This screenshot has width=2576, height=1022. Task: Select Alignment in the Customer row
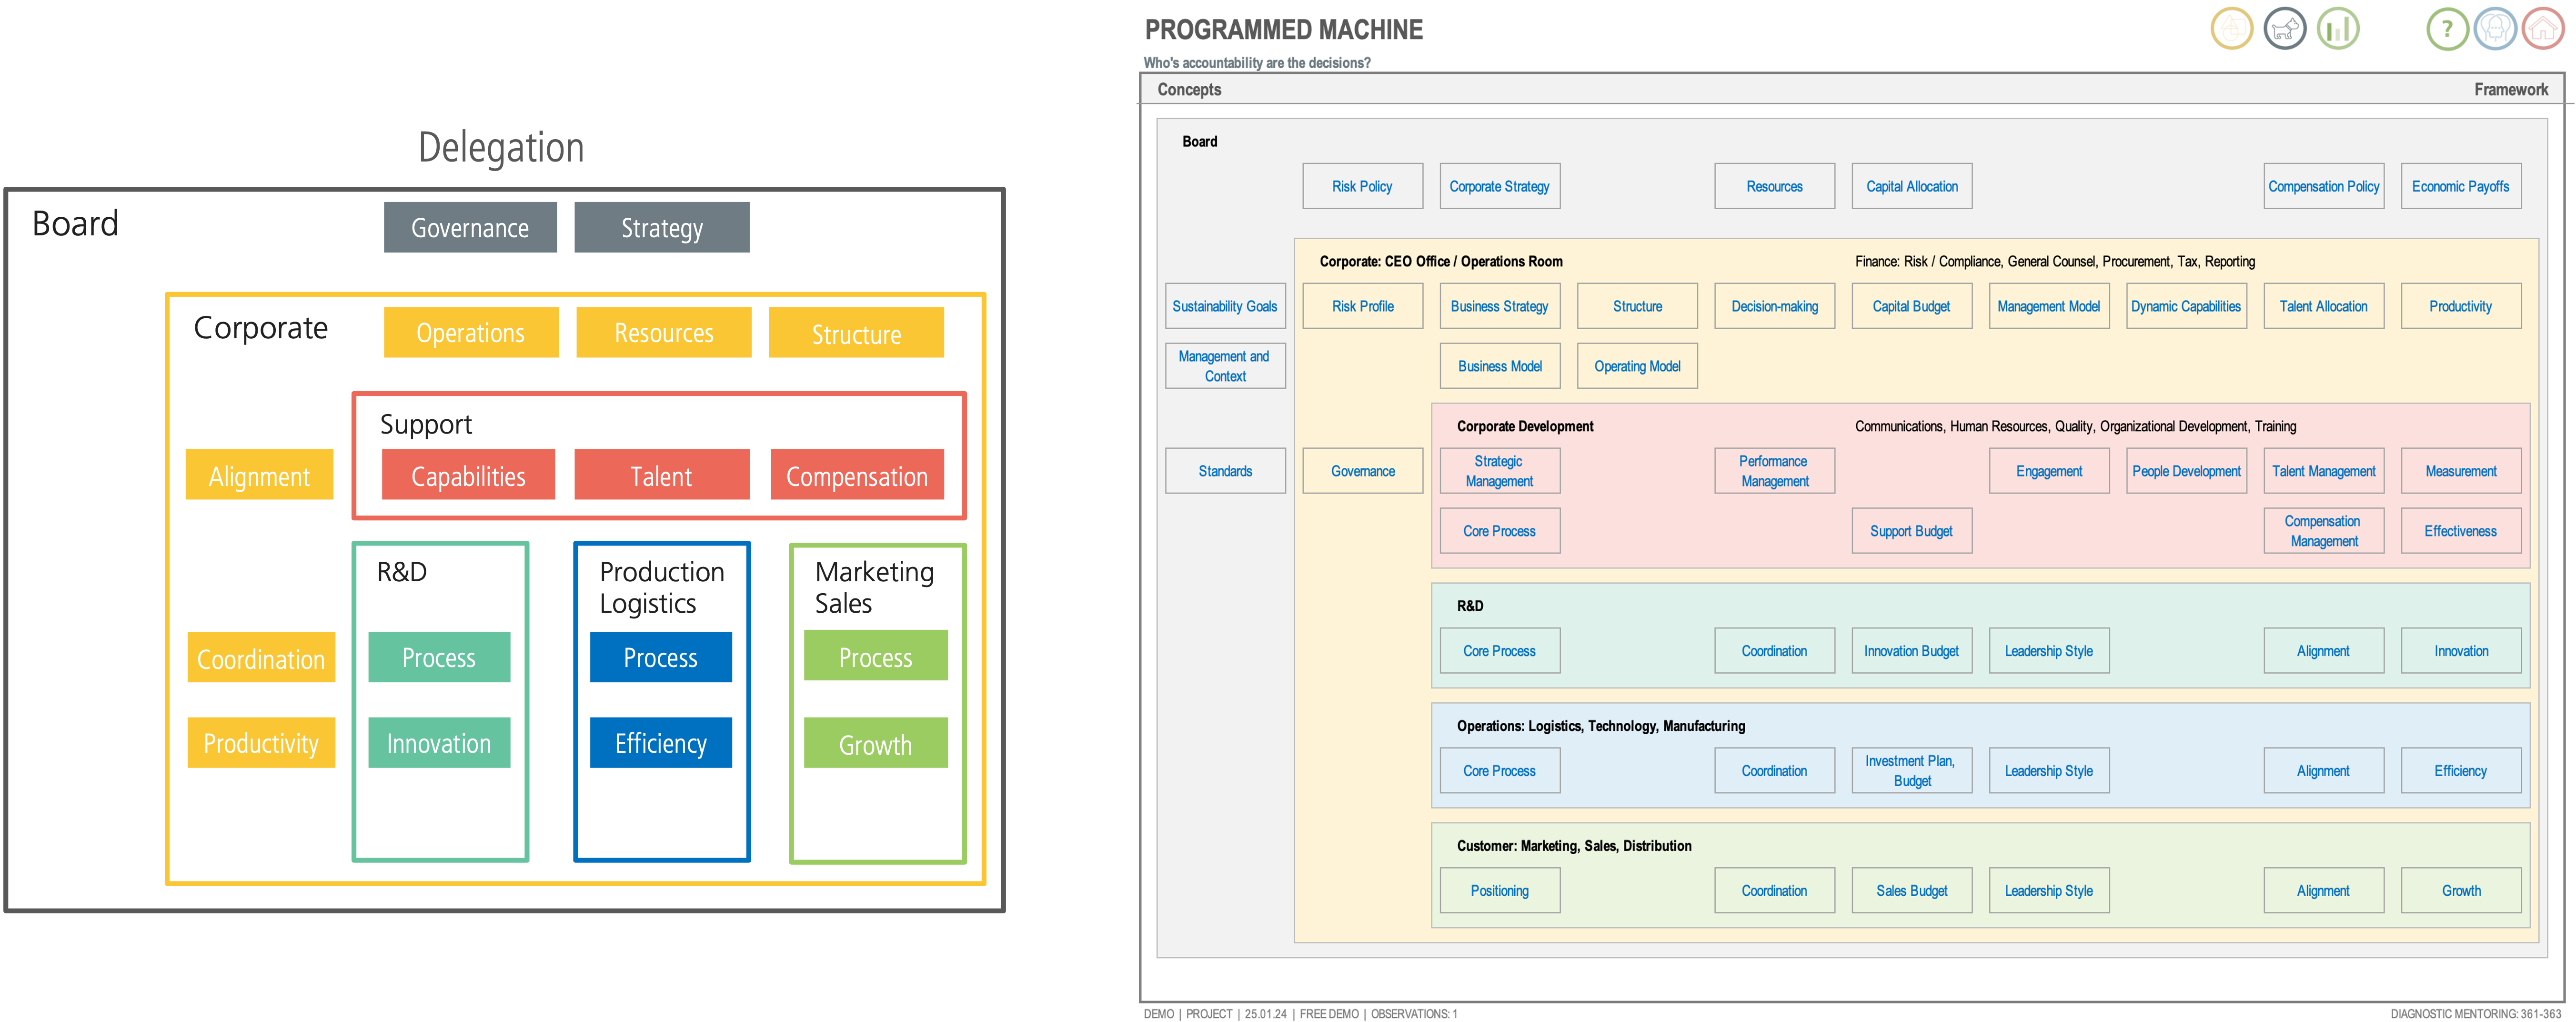2323,891
